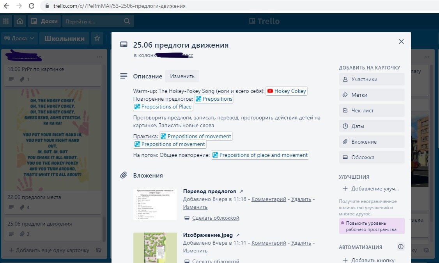Viewport: 439px width, 263px height.
Task: Click the automation info icon
Action: pos(401,247)
